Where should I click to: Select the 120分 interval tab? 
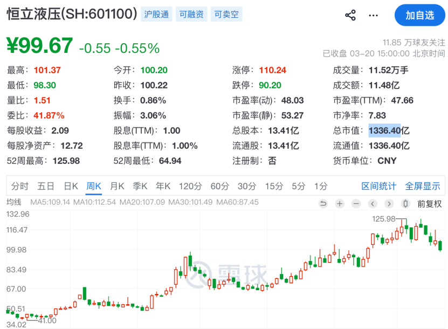[x=190, y=187]
